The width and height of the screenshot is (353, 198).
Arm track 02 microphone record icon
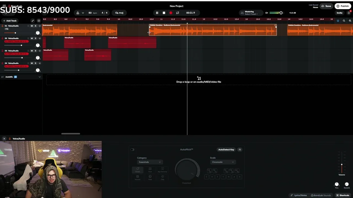coord(2,38)
